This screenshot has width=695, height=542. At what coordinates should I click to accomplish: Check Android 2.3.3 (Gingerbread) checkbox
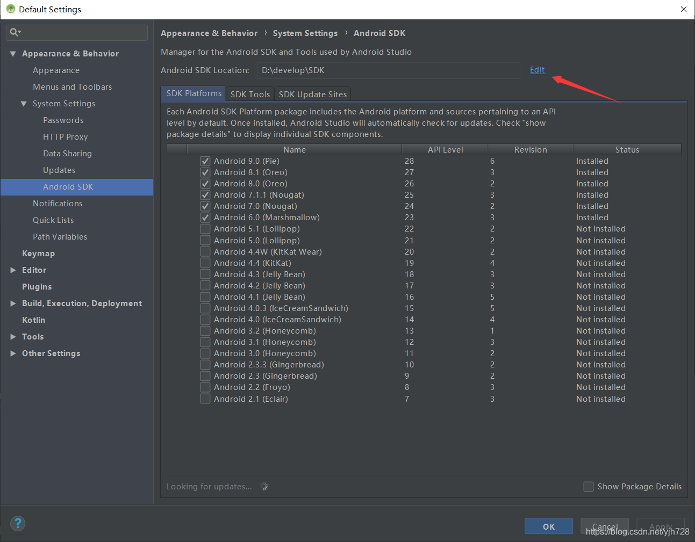[x=205, y=365]
